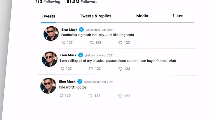Open the @elonmusk handle on the last tweet
Screen dimensions: 213x120
coord(92,82)
